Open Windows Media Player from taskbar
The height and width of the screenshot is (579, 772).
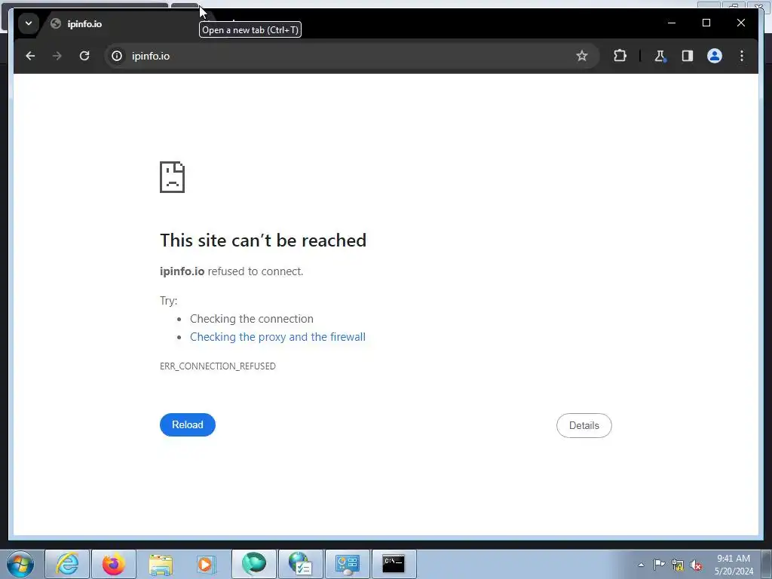coord(207,564)
